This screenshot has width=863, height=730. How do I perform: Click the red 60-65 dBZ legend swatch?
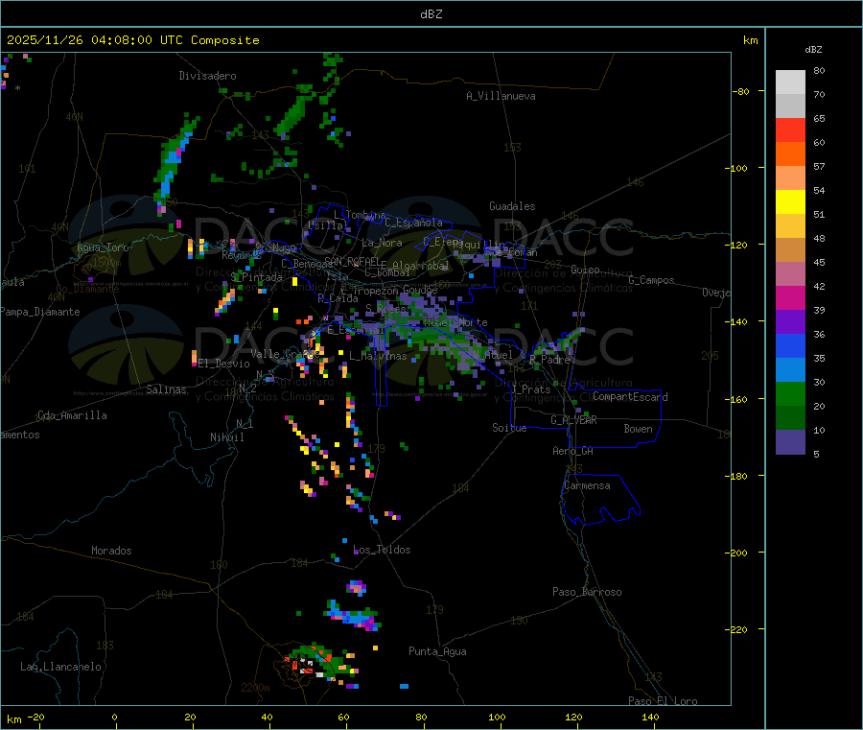coord(790,130)
